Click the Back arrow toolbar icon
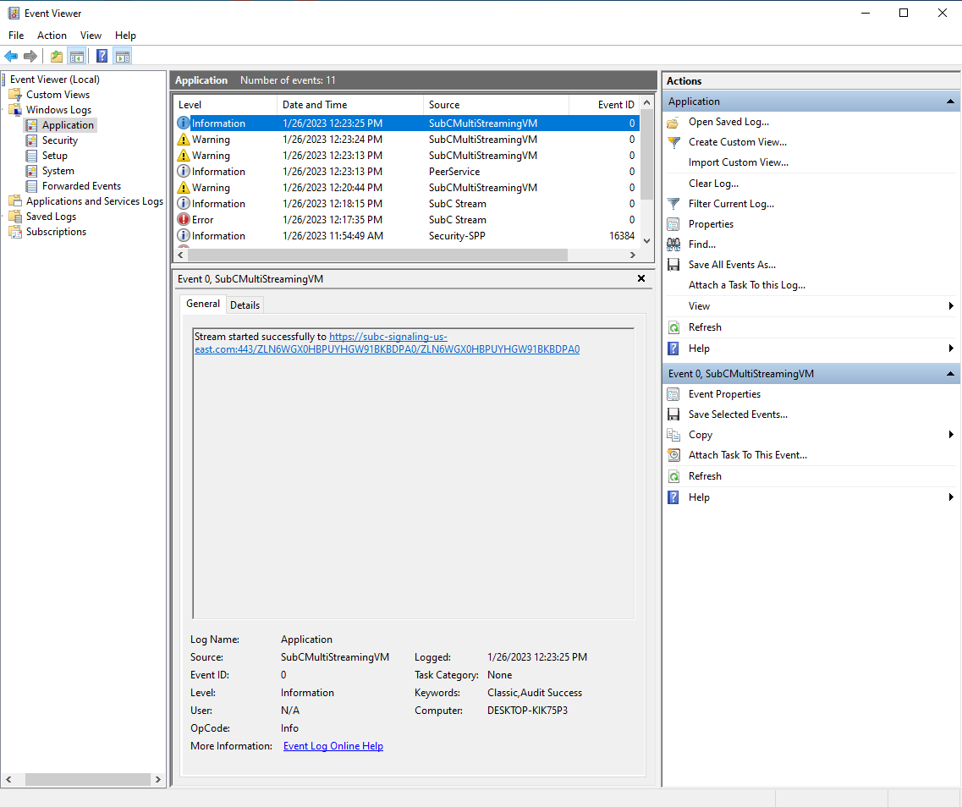This screenshot has width=962, height=807. (x=11, y=57)
